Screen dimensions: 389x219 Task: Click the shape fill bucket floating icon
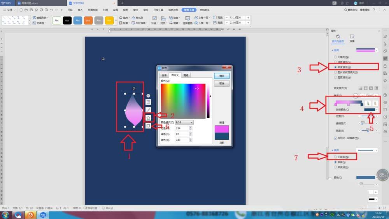148,117
